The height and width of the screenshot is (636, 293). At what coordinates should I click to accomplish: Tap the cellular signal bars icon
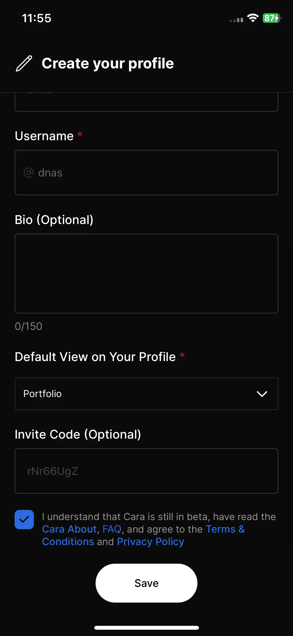236,20
